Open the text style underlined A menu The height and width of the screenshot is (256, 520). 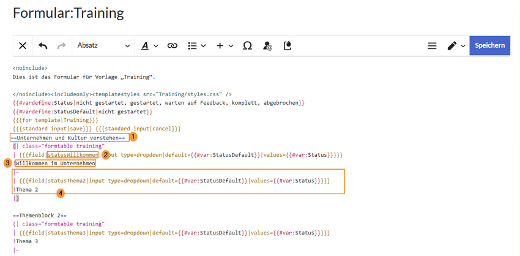(x=149, y=45)
